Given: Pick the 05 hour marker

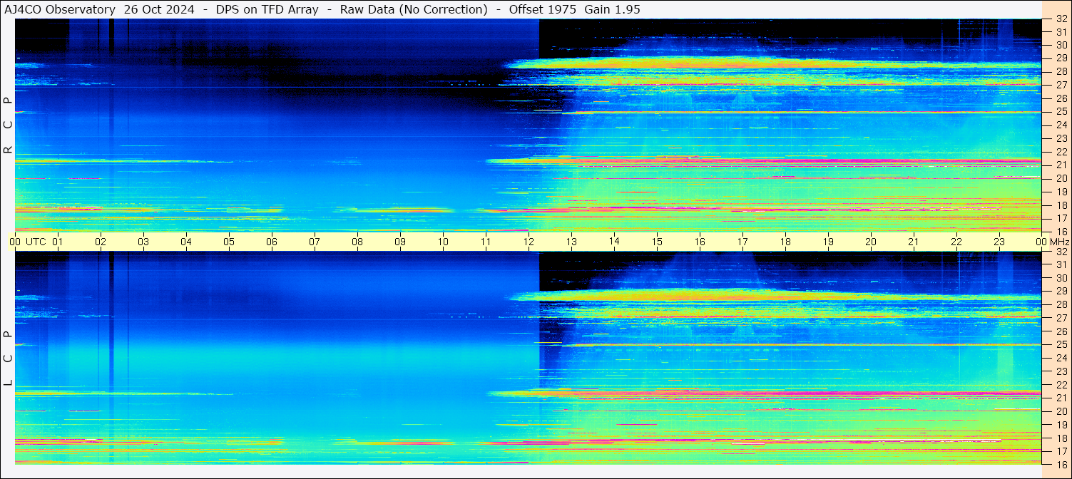Looking at the screenshot, I should (x=229, y=242).
